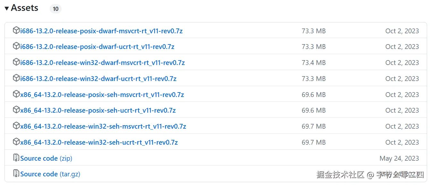Open the Source code (zip) link
The width and height of the screenshot is (430, 185).
pyautogui.click(x=46, y=158)
